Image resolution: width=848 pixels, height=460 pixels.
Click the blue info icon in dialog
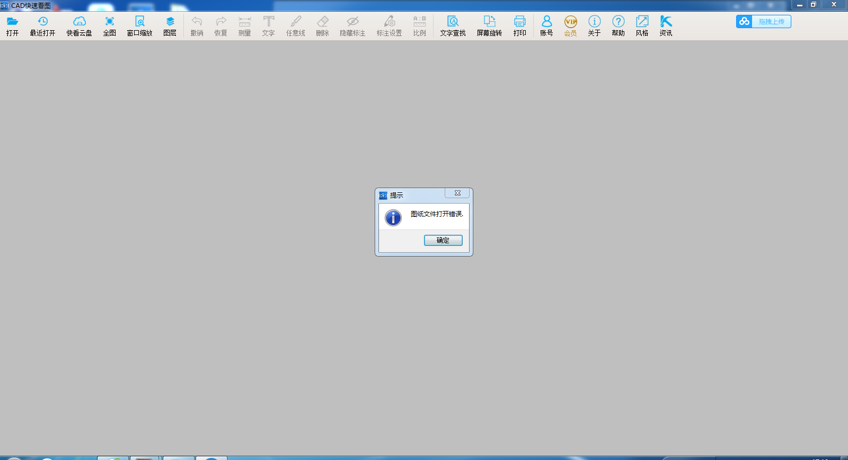(393, 218)
